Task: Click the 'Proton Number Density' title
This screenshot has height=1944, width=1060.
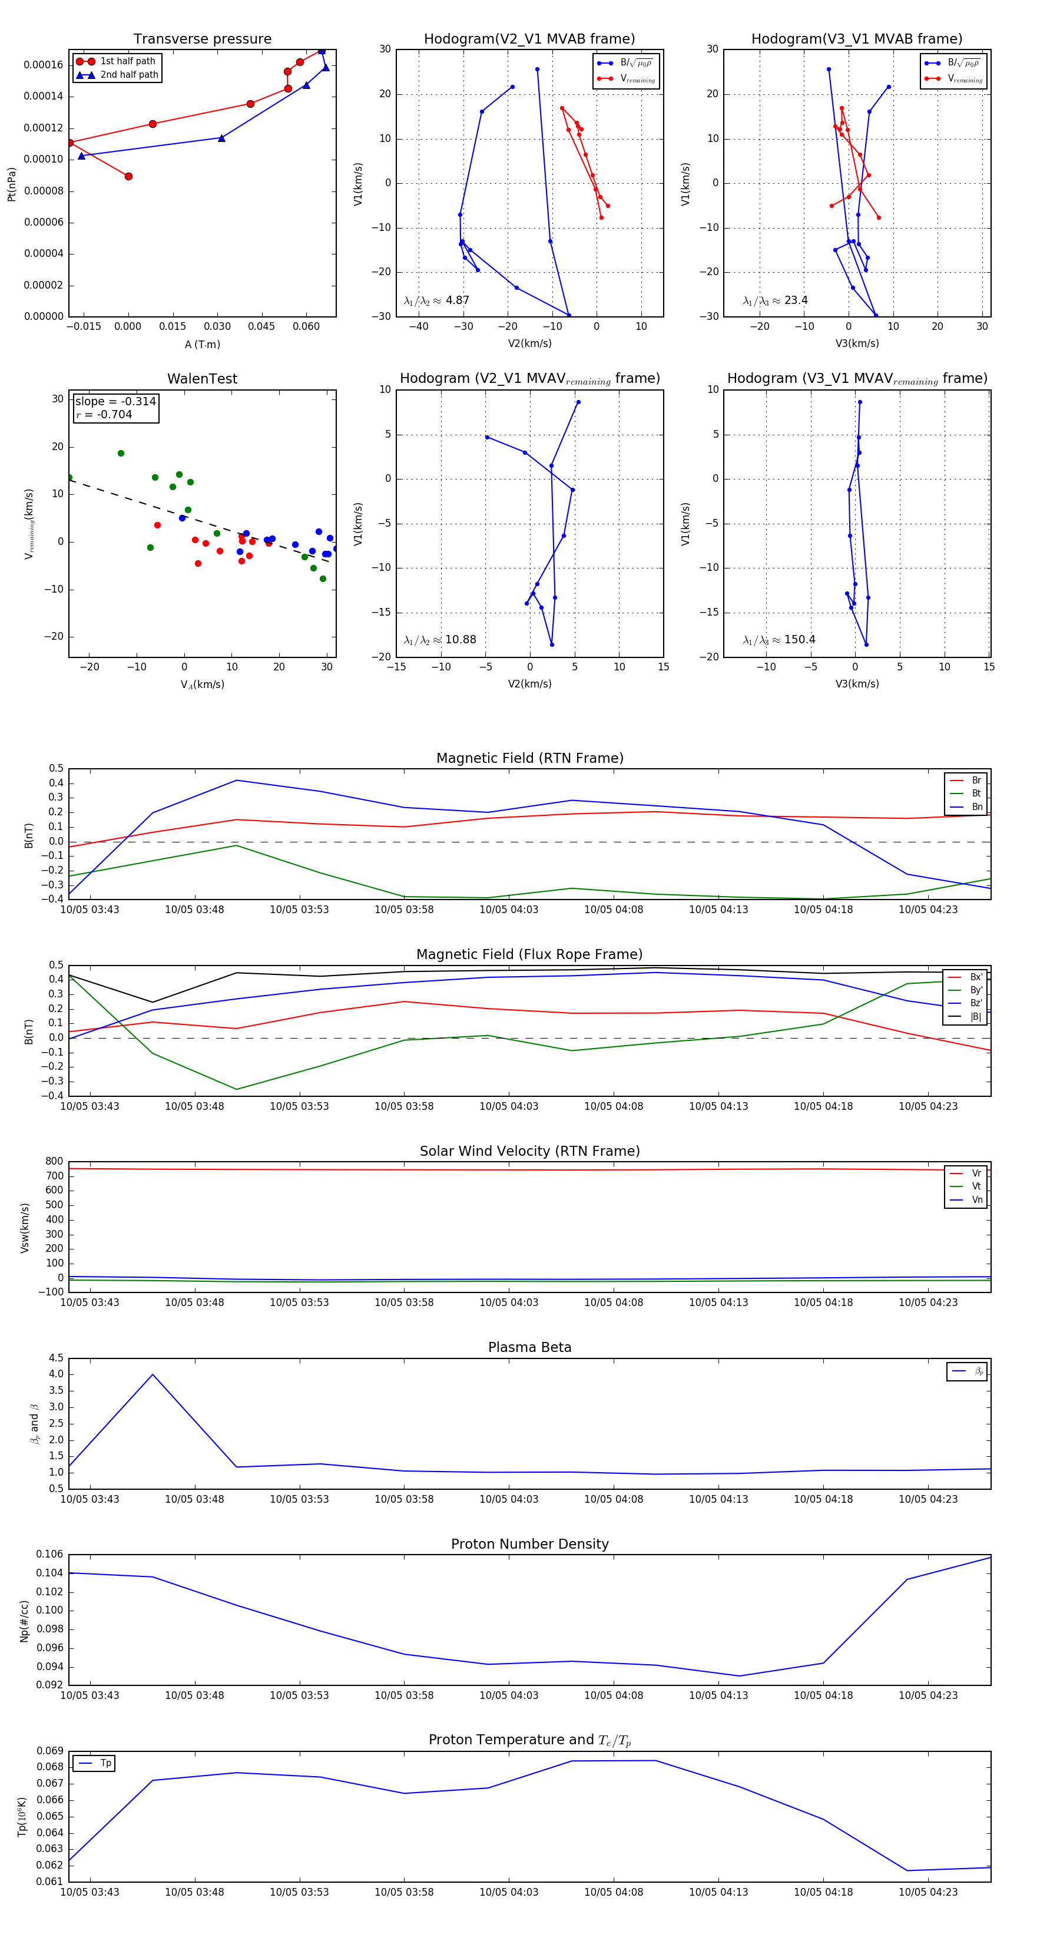Action: [x=529, y=1544]
